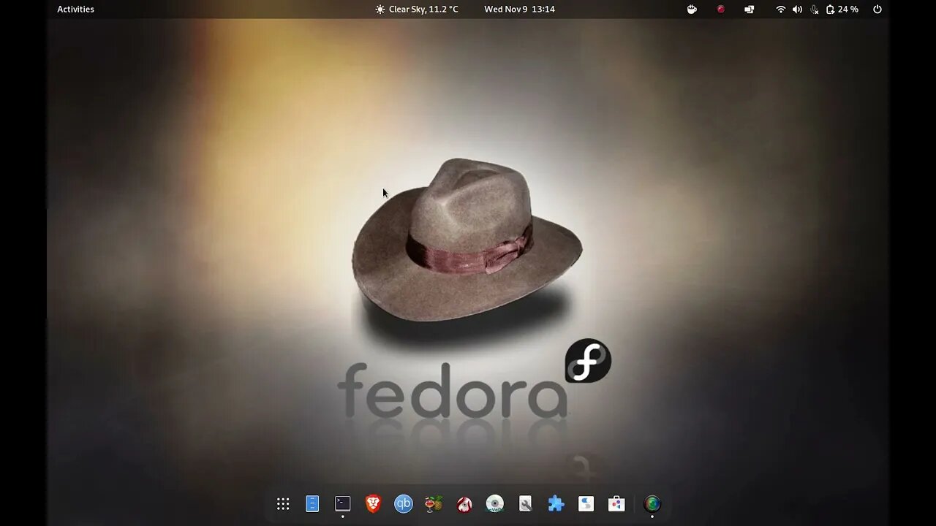Launch the Files manager from dock

(312, 503)
